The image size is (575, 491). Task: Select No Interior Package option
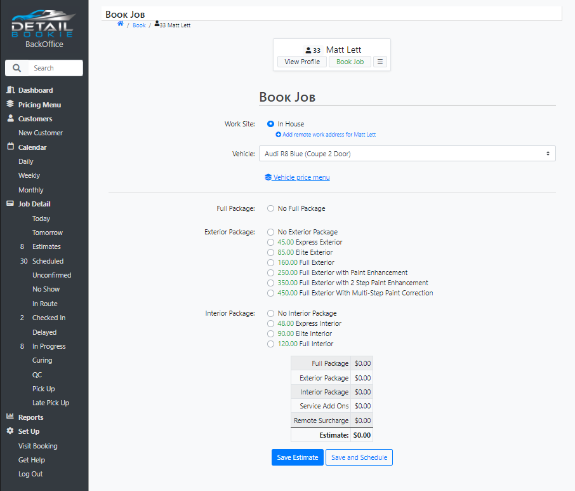pos(270,313)
